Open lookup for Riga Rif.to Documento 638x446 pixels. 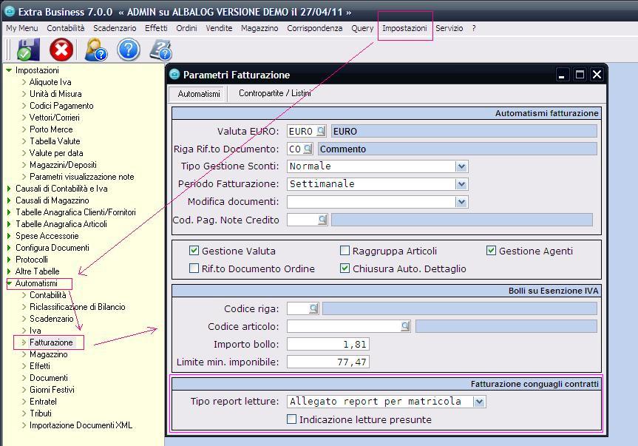tap(308, 149)
